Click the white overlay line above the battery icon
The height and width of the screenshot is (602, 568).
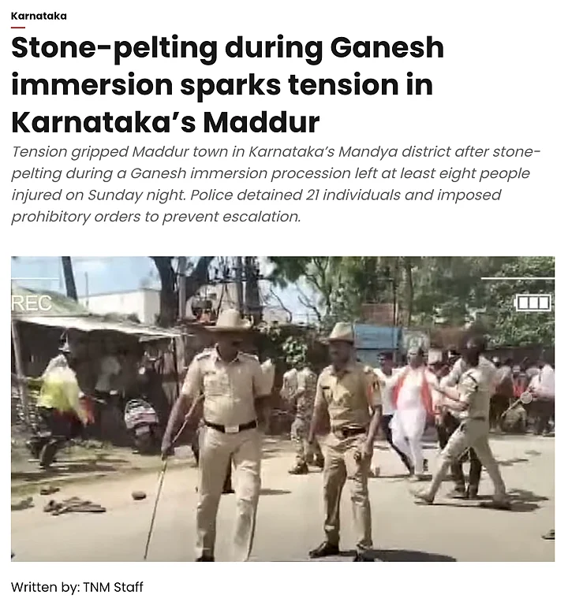pos(518,277)
